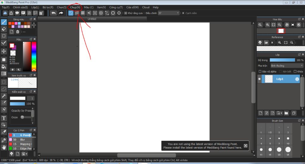This screenshot has height=164, width=305.
Task: Adjust the Độ trong opacity slider
Action: 282,60
